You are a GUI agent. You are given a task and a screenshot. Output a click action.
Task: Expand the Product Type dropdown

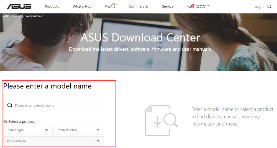(x=28, y=130)
